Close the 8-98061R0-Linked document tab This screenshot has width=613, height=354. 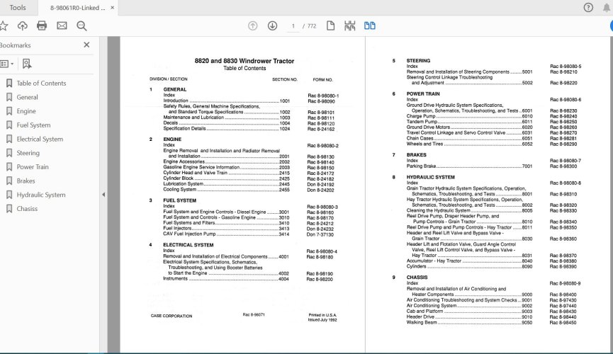point(112,8)
